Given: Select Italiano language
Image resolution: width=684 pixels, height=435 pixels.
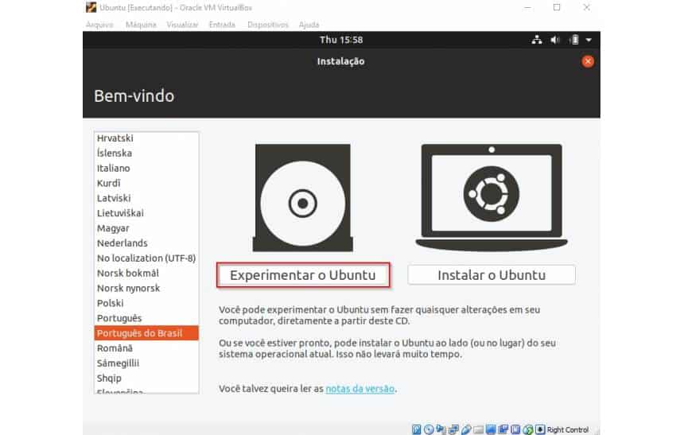Looking at the screenshot, I should tap(146, 168).
